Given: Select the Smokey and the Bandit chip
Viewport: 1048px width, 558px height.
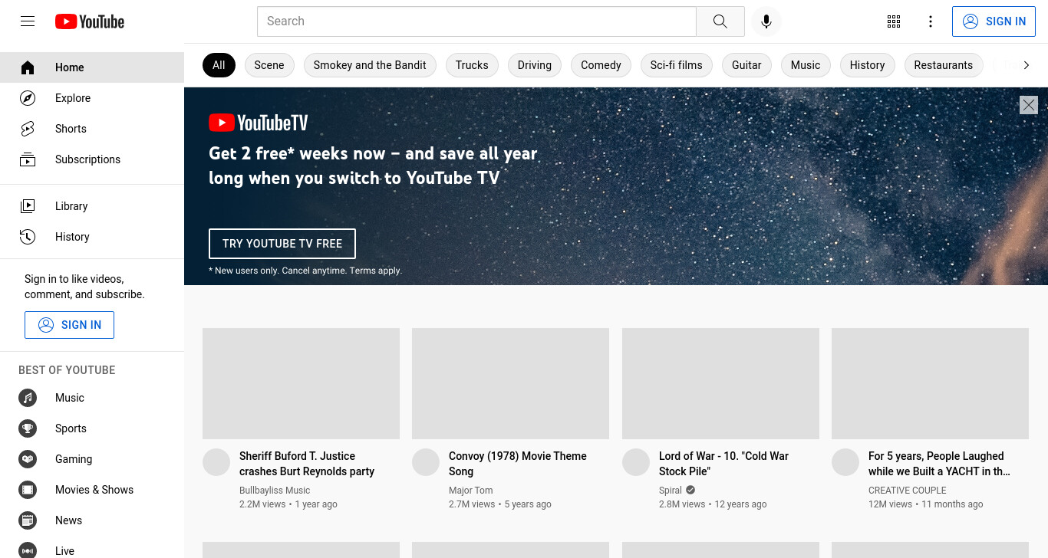Looking at the screenshot, I should [370, 65].
